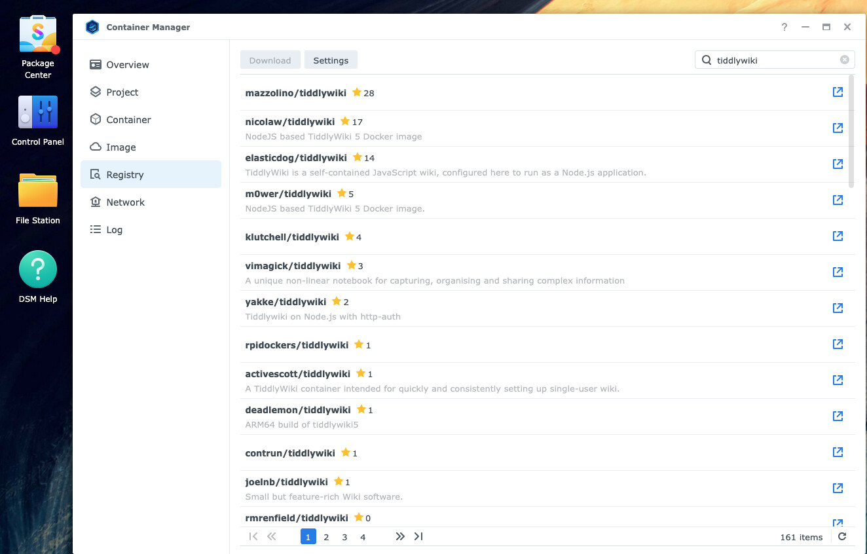Click the '161 items' count text

pos(801,537)
